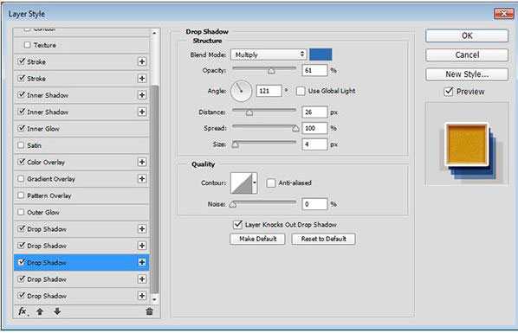Image resolution: width=518 pixels, height=333 pixels.
Task: Expand the Contour picker arrow
Action: (255, 183)
